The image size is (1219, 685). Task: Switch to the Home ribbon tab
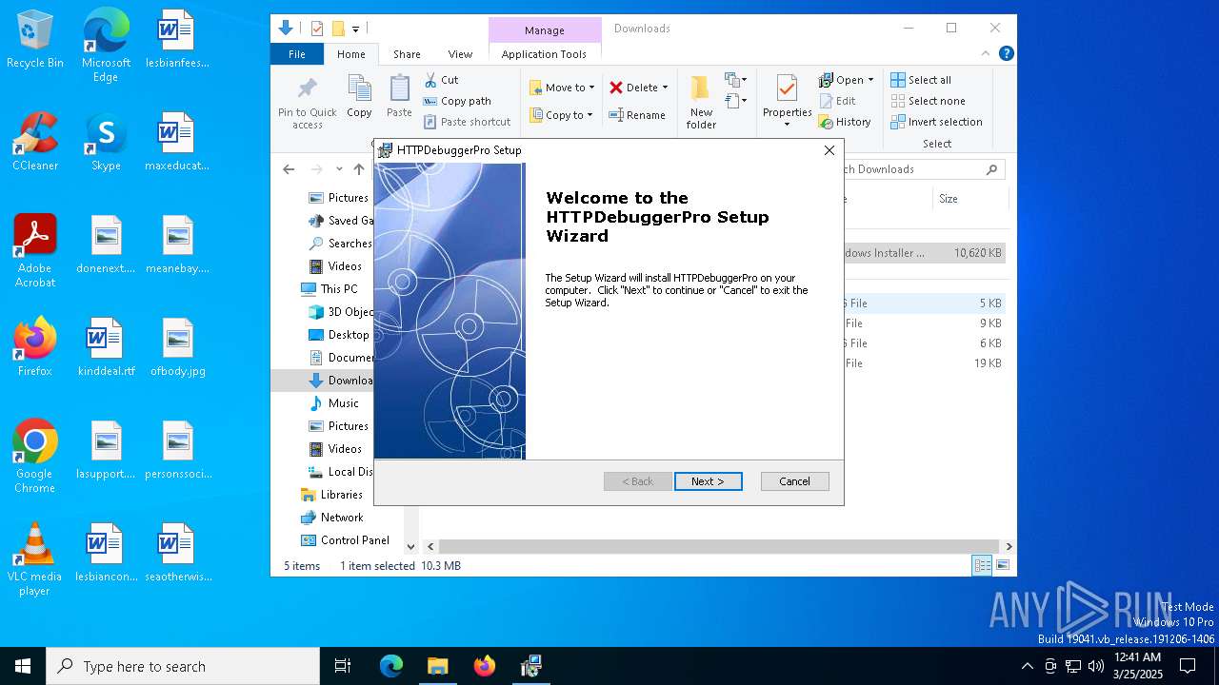pyautogui.click(x=350, y=54)
